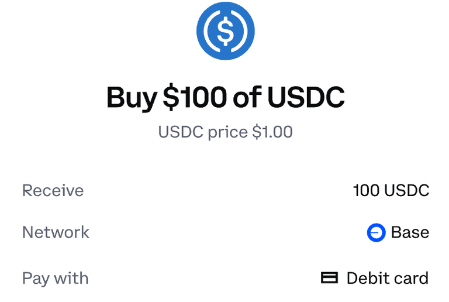
Task: Click the blue USDC coin logo
Action: tap(225, 31)
